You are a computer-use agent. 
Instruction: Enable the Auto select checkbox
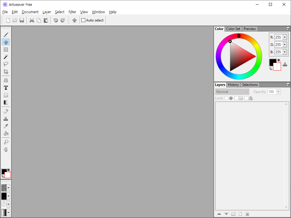pyautogui.click(x=83, y=20)
